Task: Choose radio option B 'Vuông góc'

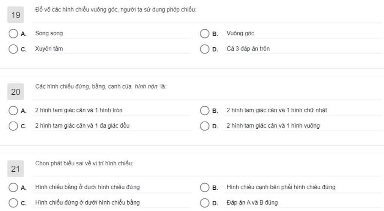Action: (x=204, y=34)
